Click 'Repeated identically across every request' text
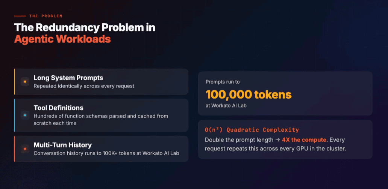 click(x=84, y=86)
